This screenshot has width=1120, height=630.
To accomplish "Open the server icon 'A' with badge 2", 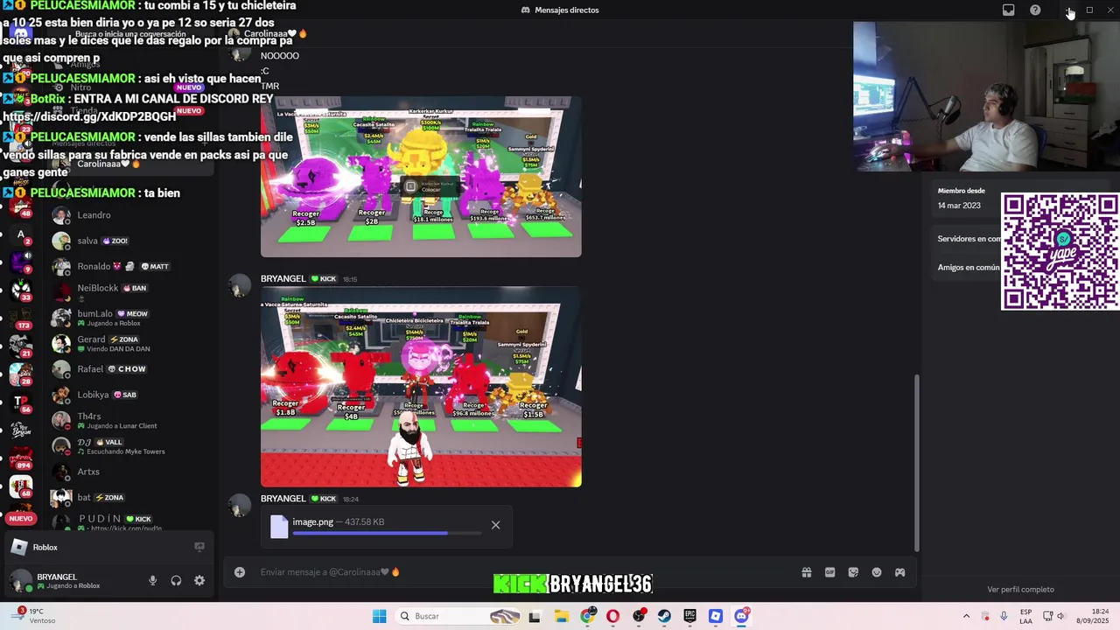I will (x=21, y=234).
